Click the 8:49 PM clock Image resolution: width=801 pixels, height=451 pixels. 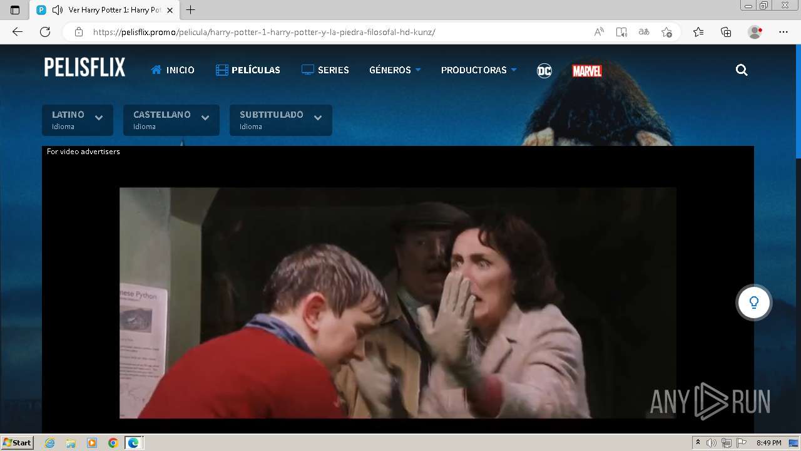pyautogui.click(x=768, y=443)
